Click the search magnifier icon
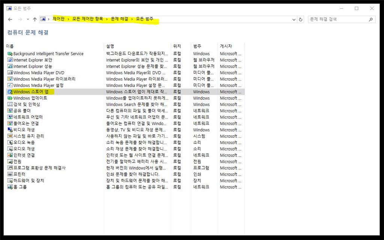This screenshot has width=384, height=240. click(371, 19)
